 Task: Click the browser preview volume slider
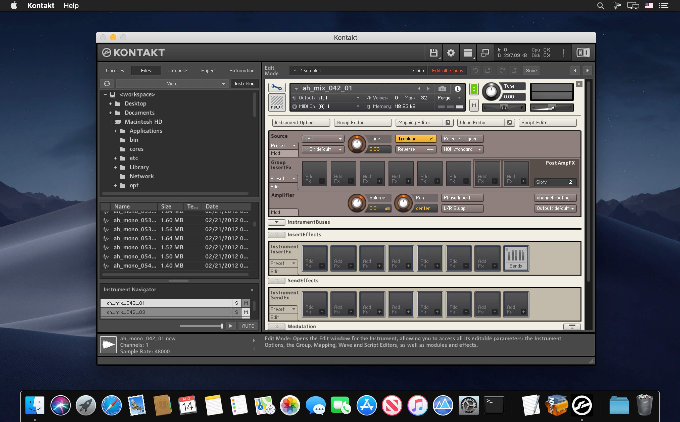pyautogui.click(x=201, y=326)
